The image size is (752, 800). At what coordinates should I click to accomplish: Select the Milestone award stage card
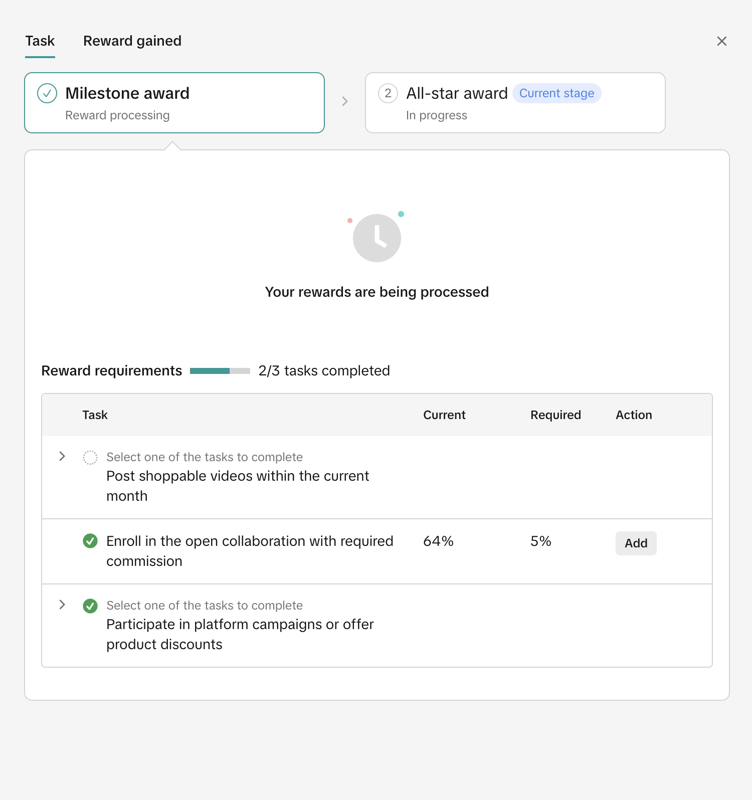pos(174,103)
